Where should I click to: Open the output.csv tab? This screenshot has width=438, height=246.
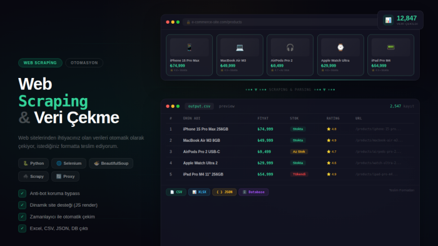[199, 106]
